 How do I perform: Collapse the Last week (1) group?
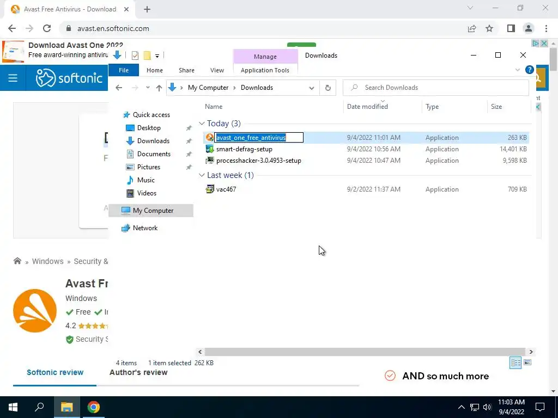tap(202, 175)
